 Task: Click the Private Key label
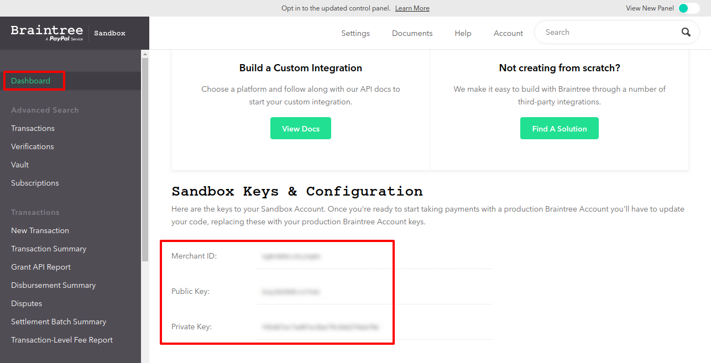click(191, 327)
